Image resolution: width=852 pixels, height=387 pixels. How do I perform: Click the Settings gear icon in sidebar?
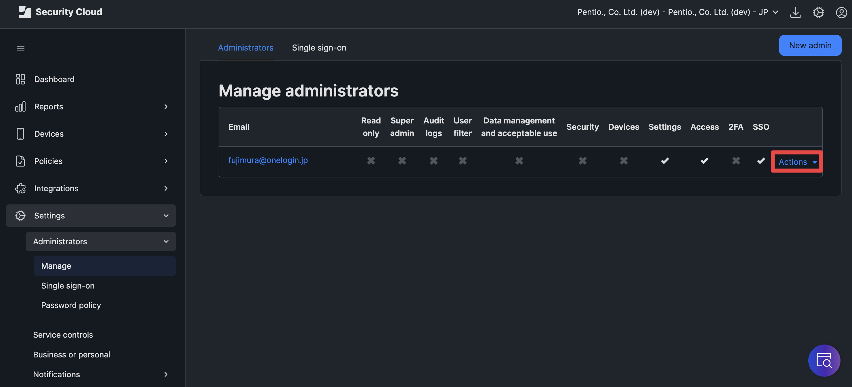pos(20,216)
